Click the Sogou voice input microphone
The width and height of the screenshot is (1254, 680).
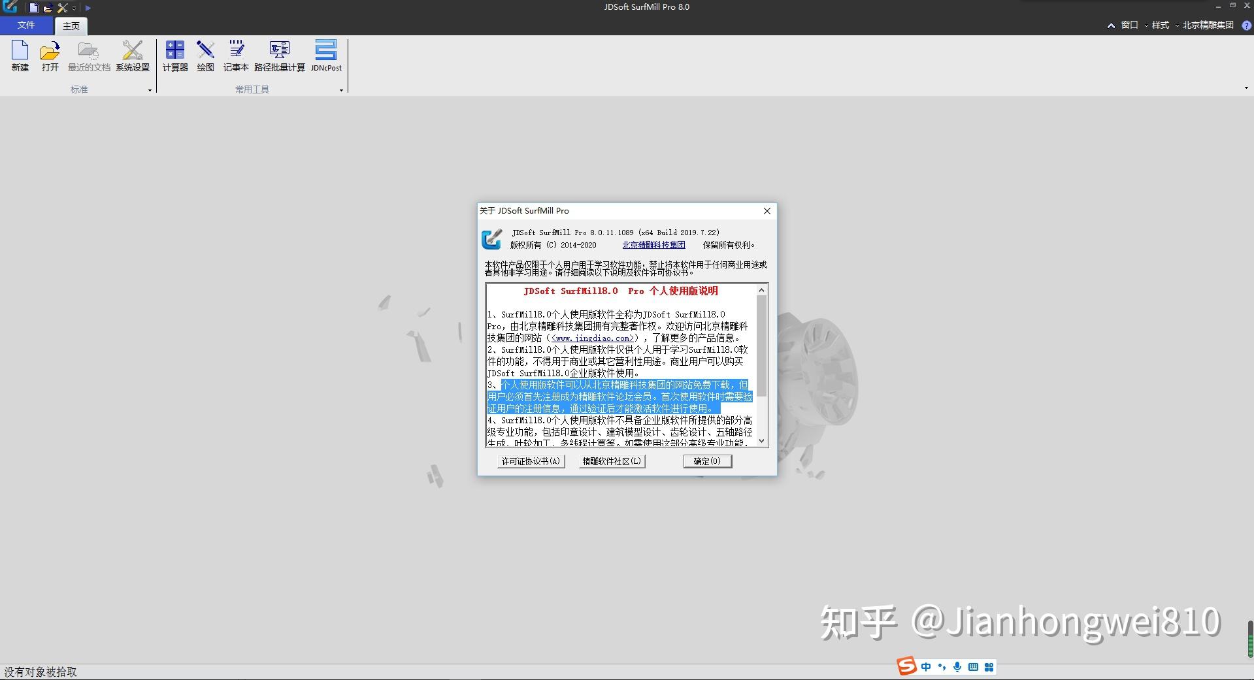957,667
